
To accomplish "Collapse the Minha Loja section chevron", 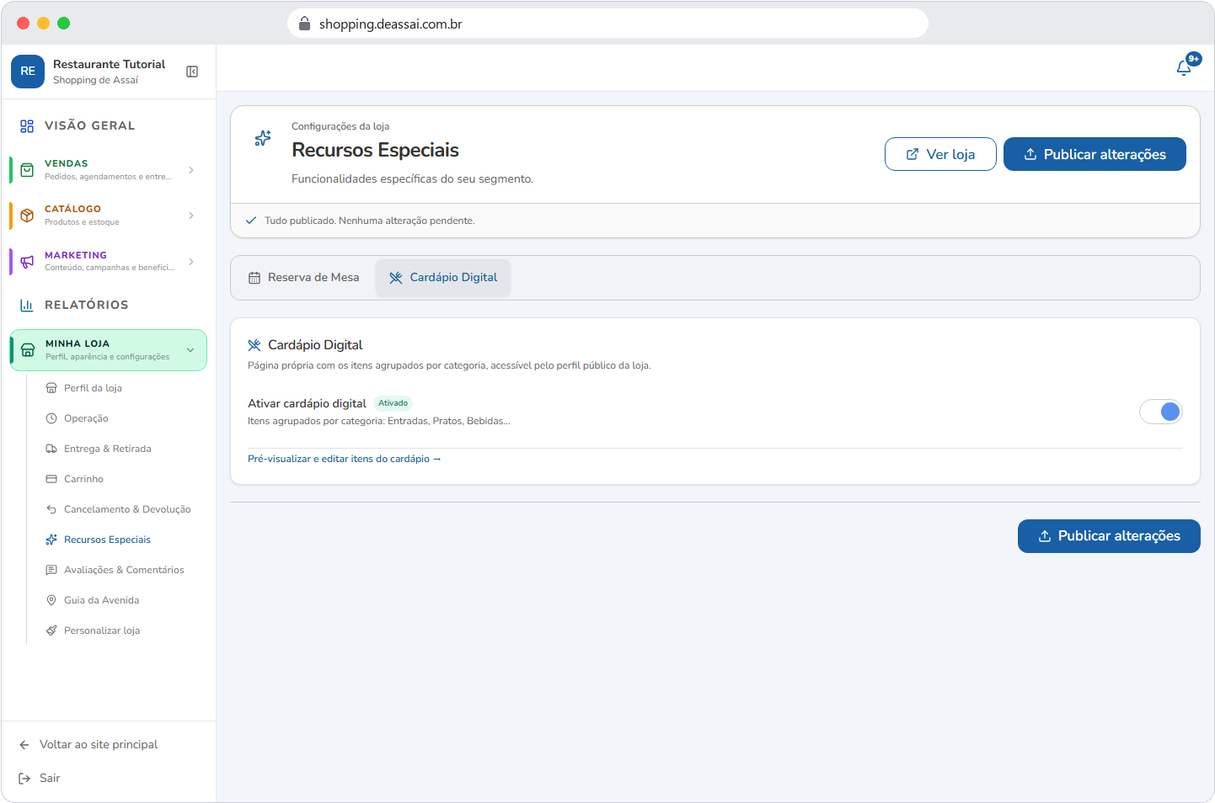I will pyautogui.click(x=190, y=350).
